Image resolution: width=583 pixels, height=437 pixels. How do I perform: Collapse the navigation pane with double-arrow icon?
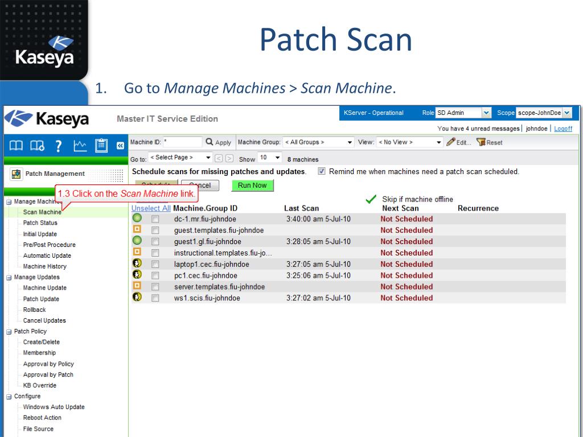[120, 146]
